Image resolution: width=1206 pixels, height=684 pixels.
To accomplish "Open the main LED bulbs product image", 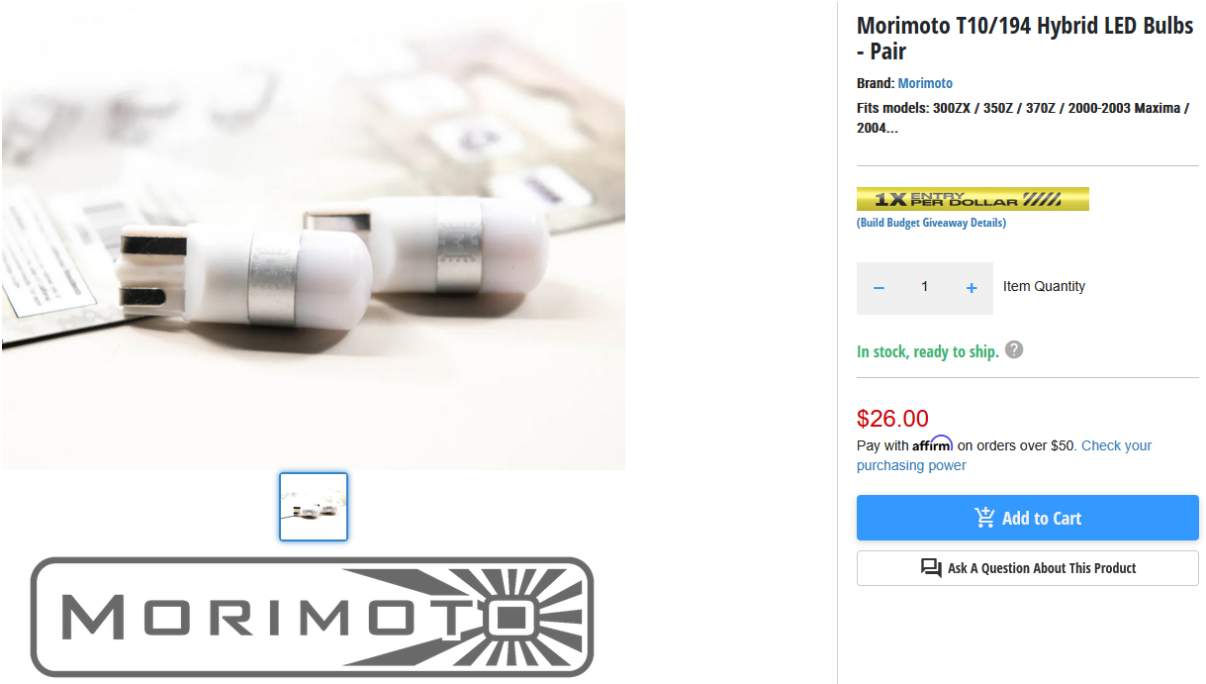I will [x=314, y=236].
